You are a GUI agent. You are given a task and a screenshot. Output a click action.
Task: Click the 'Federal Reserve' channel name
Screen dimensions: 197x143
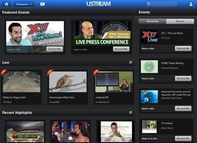tap(170, 68)
